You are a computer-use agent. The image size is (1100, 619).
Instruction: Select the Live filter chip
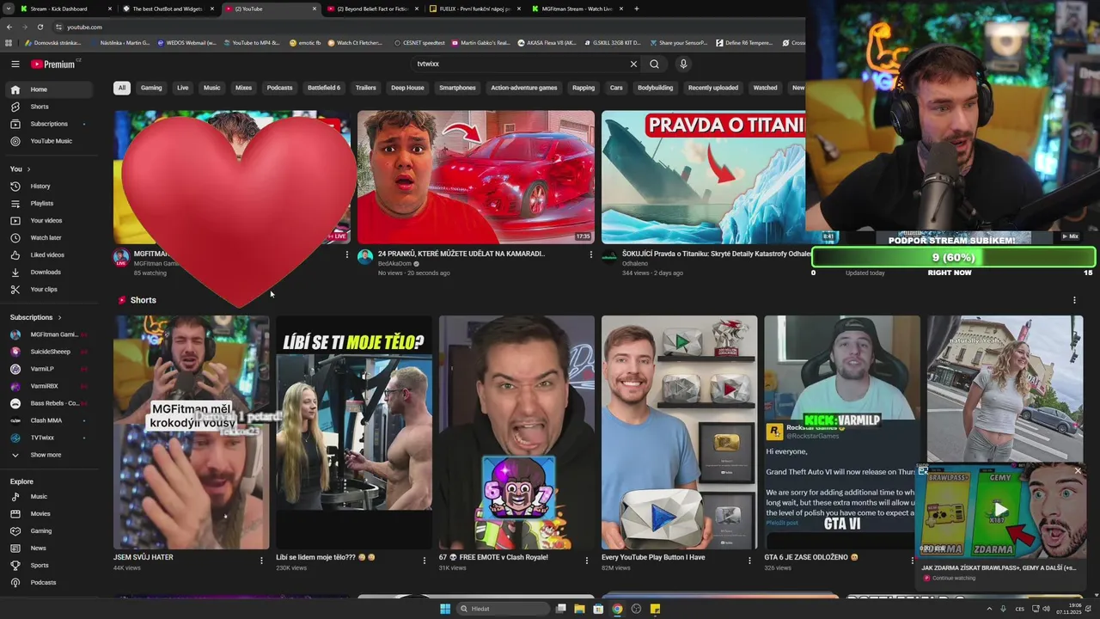click(x=183, y=88)
